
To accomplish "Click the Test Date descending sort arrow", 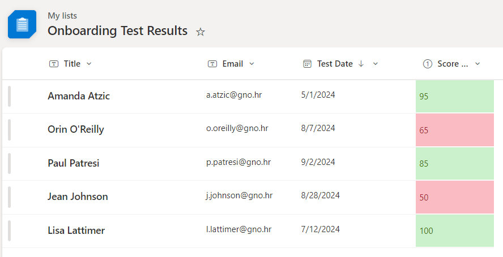I will (361, 64).
